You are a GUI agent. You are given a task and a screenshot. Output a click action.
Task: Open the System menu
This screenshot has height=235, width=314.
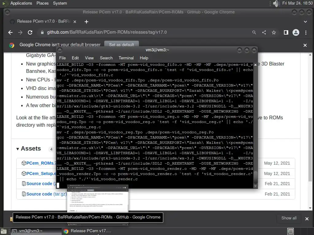coord(60,3)
